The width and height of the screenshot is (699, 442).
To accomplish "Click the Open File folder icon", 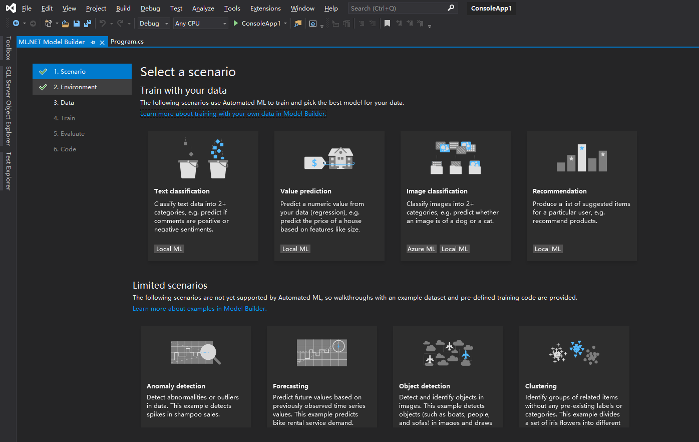I will 66,23.
